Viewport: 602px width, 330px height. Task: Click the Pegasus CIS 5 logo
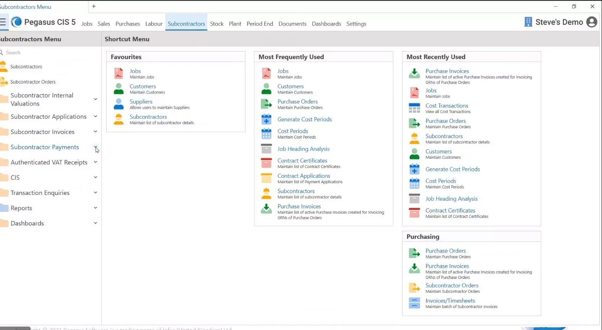(16, 22)
